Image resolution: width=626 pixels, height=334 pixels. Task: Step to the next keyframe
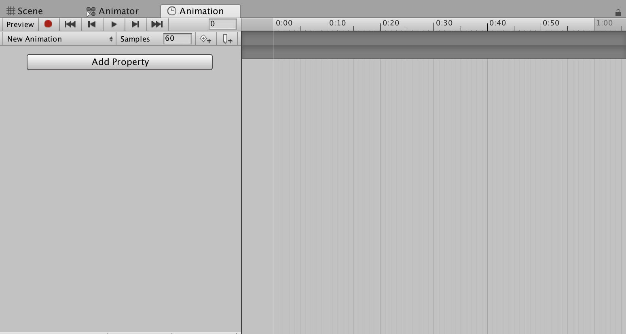pyautogui.click(x=135, y=24)
